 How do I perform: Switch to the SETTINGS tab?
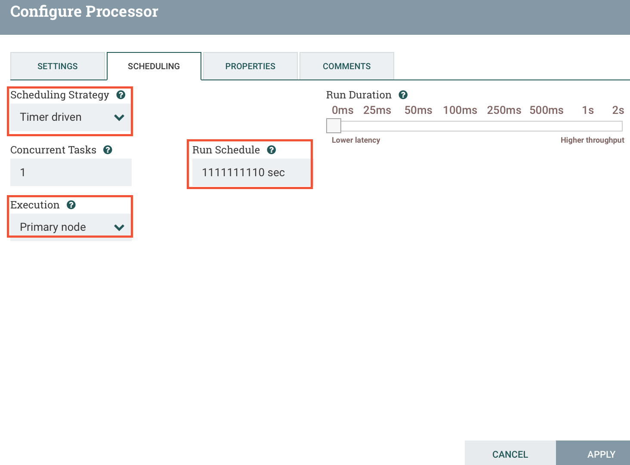(x=58, y=66)
